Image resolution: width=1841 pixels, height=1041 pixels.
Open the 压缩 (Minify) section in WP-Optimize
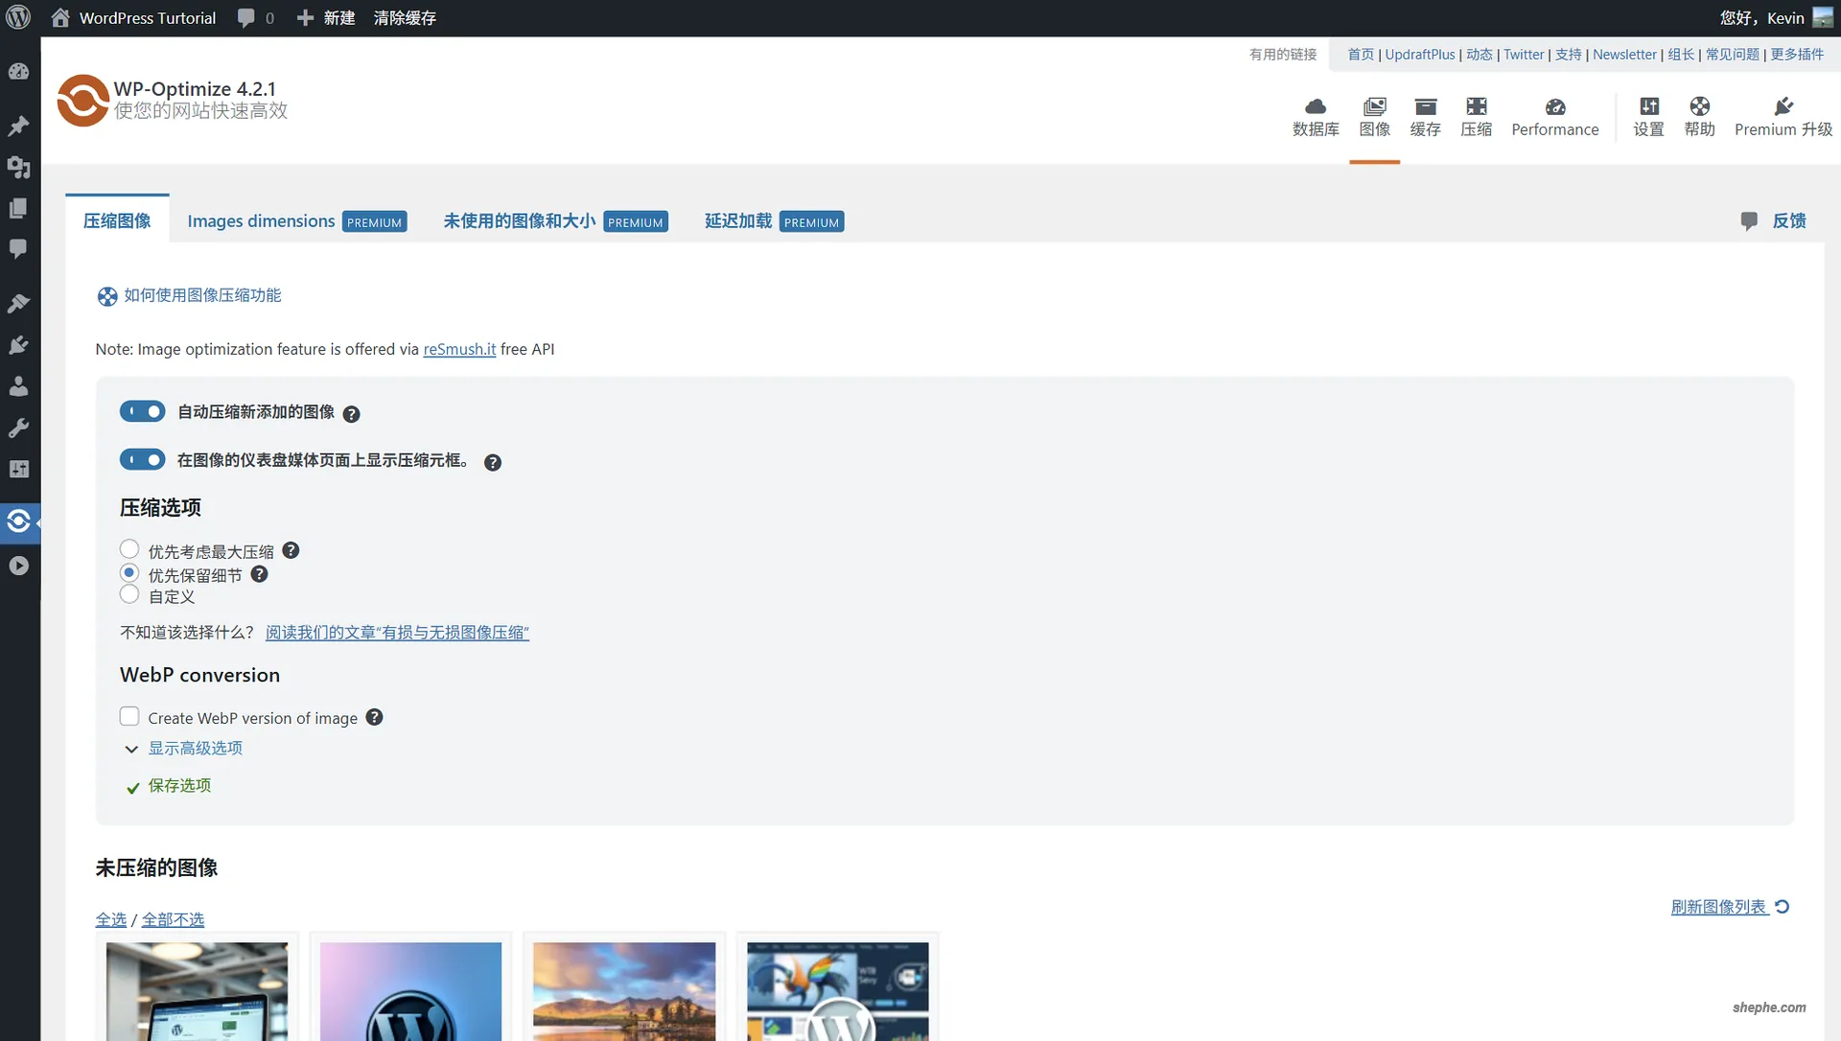point(1476,115)
